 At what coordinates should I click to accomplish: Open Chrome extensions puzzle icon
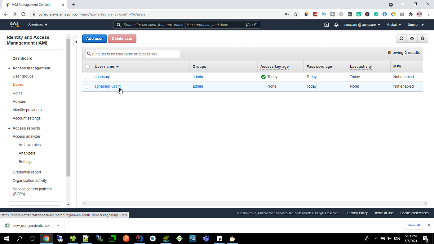[411, 14]
